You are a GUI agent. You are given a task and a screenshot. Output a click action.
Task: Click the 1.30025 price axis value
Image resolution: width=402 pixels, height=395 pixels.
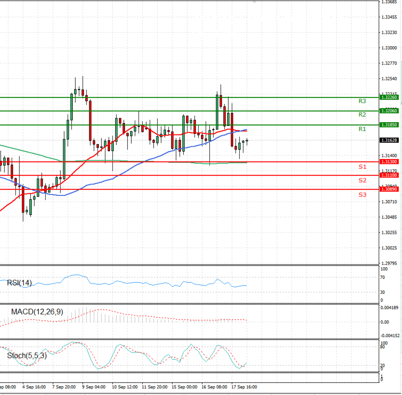click(389, 248)
